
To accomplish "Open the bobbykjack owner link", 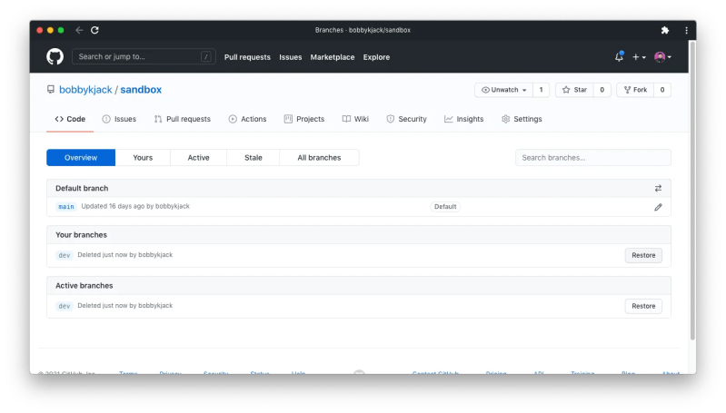I will 85,89.
